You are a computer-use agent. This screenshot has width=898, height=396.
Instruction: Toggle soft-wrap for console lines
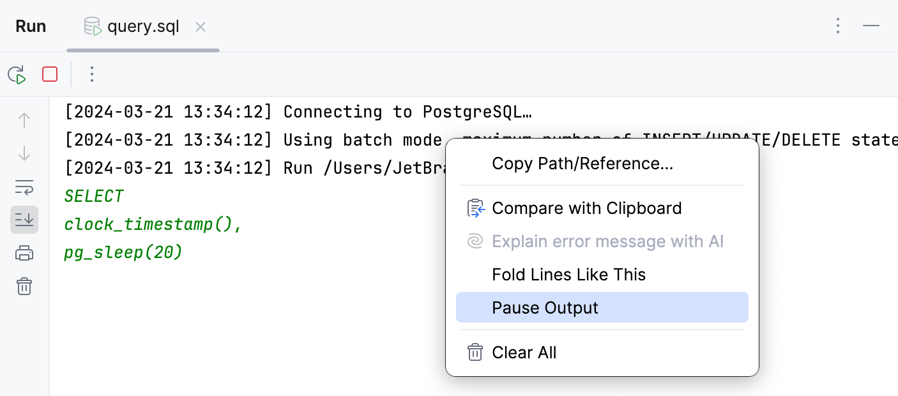[x=24, y=187]
